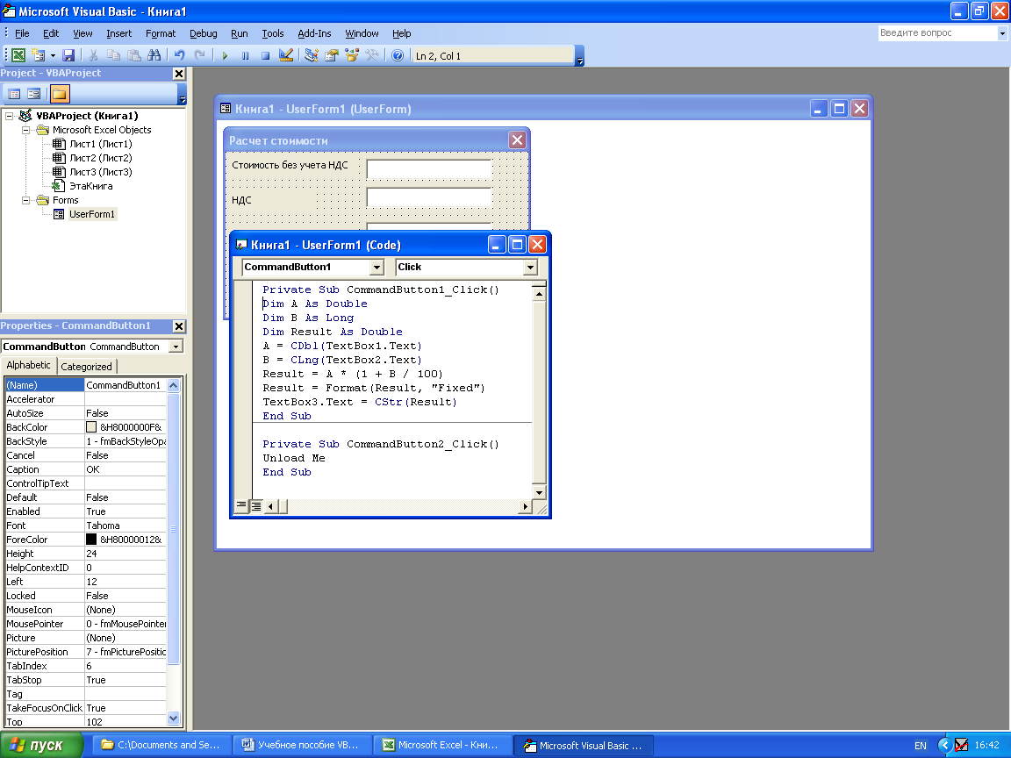The width and height of the screenshot is (1011, 758).
Task: Collapse the VBAProject (Книга1) tree node
Action: click(x=9, y=116)
